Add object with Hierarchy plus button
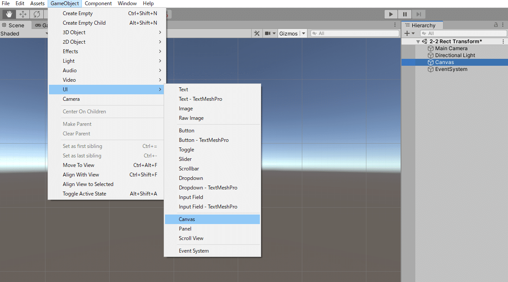The width and height of the screenshot is (508, 282). coord(409,33)
